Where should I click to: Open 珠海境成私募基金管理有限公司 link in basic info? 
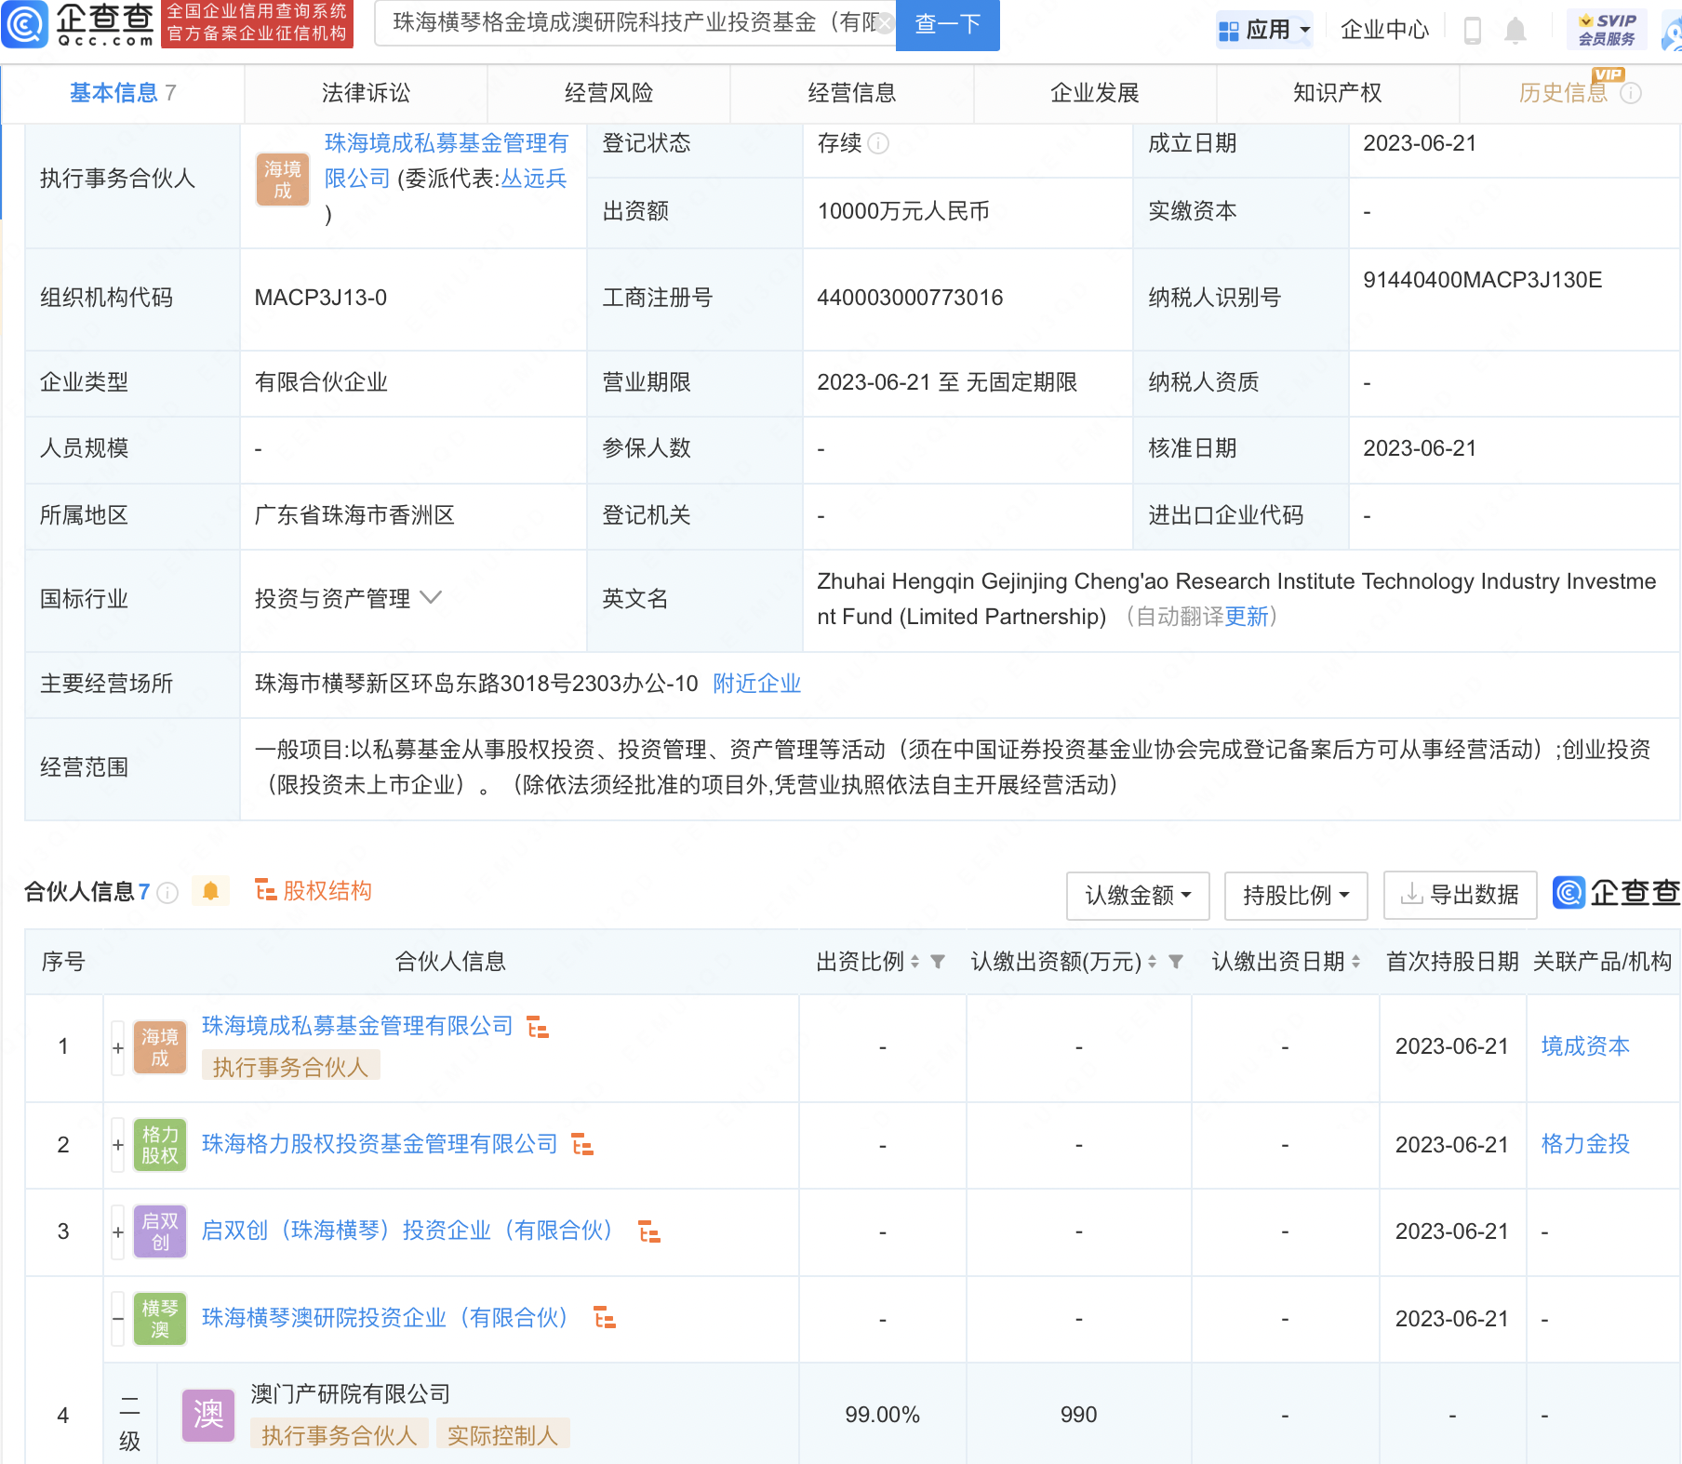pos(447,160)
